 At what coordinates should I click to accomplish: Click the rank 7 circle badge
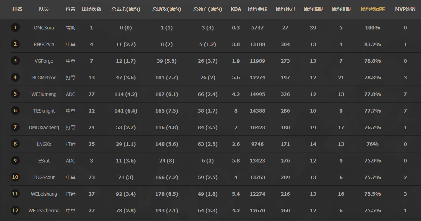pyautogui.click(x=15, y=127)
